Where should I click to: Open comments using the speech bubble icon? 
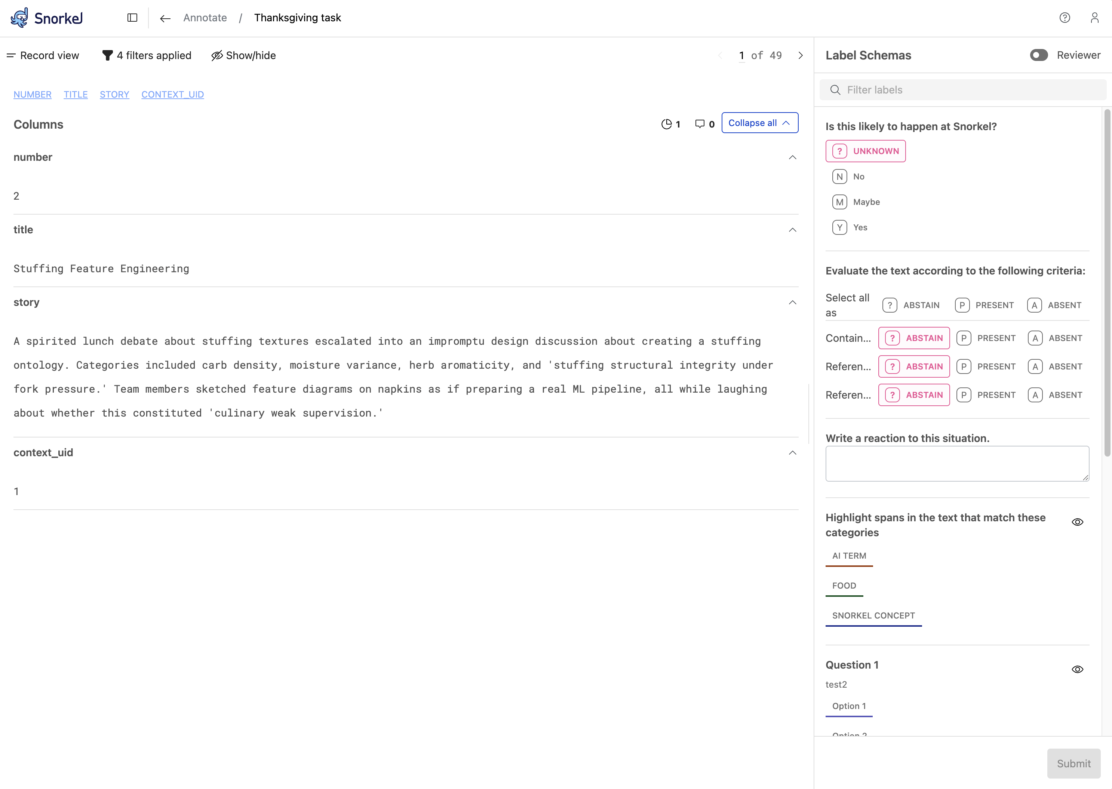click(700, 124)
